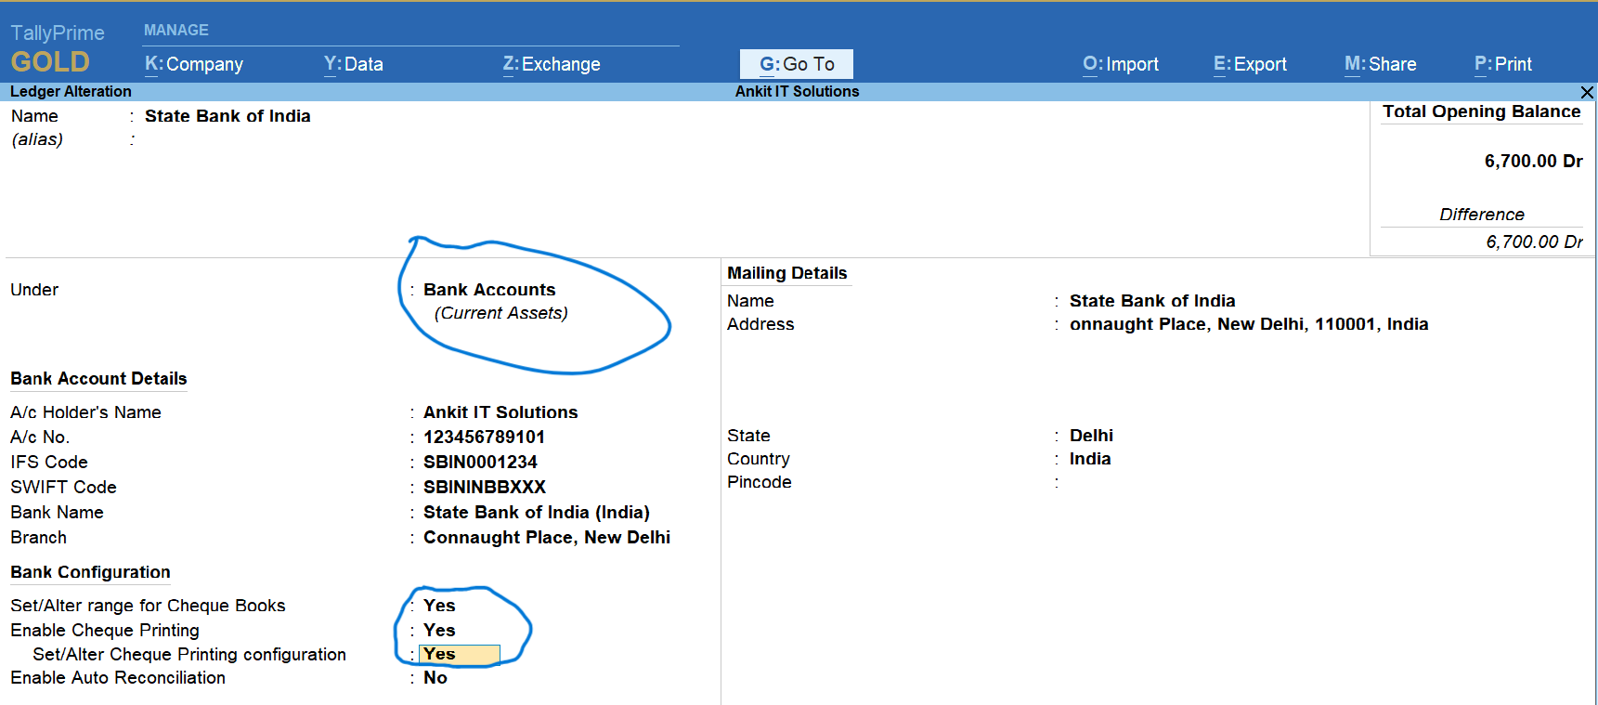Open the M: Share menu
The image size is (1598, 705).
click(1381, 64)
